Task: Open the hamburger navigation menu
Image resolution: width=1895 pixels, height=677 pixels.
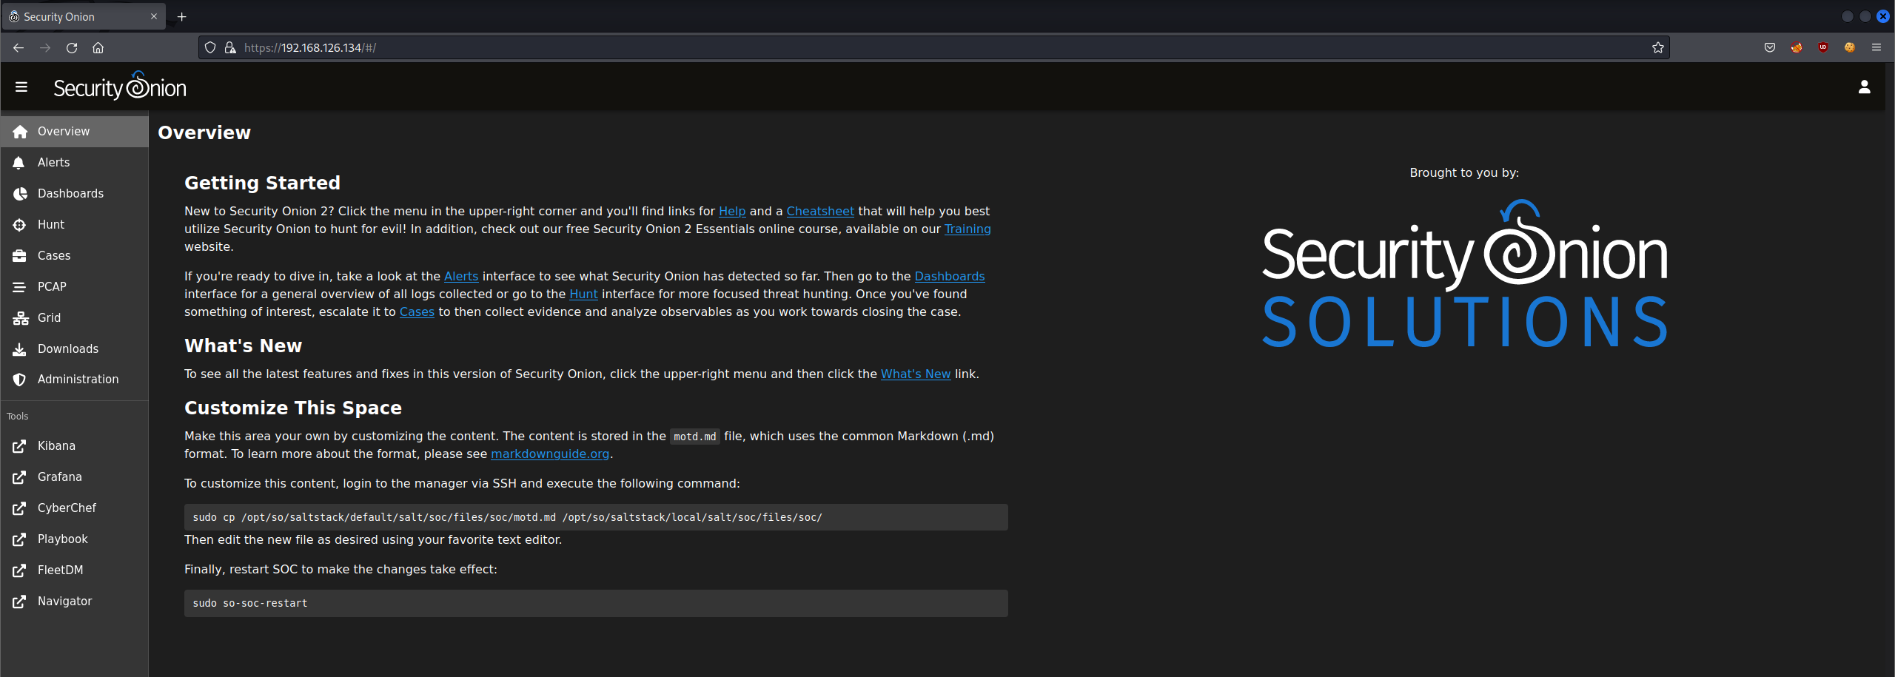Action: click(21, 87)
